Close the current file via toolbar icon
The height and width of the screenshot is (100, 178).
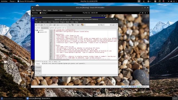click(x=58, y=25)
